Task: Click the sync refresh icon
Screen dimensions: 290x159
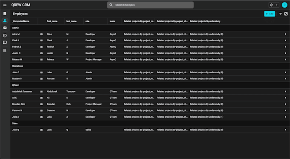Action: click(x=271, y=5)
